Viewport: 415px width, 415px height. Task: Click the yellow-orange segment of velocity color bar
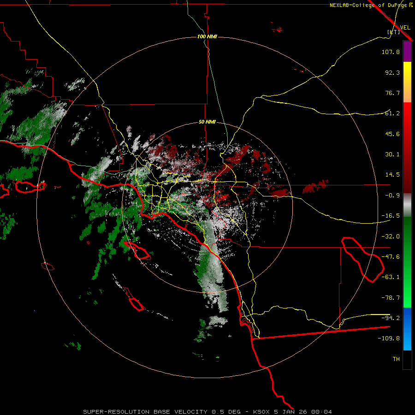click(407, 82)
